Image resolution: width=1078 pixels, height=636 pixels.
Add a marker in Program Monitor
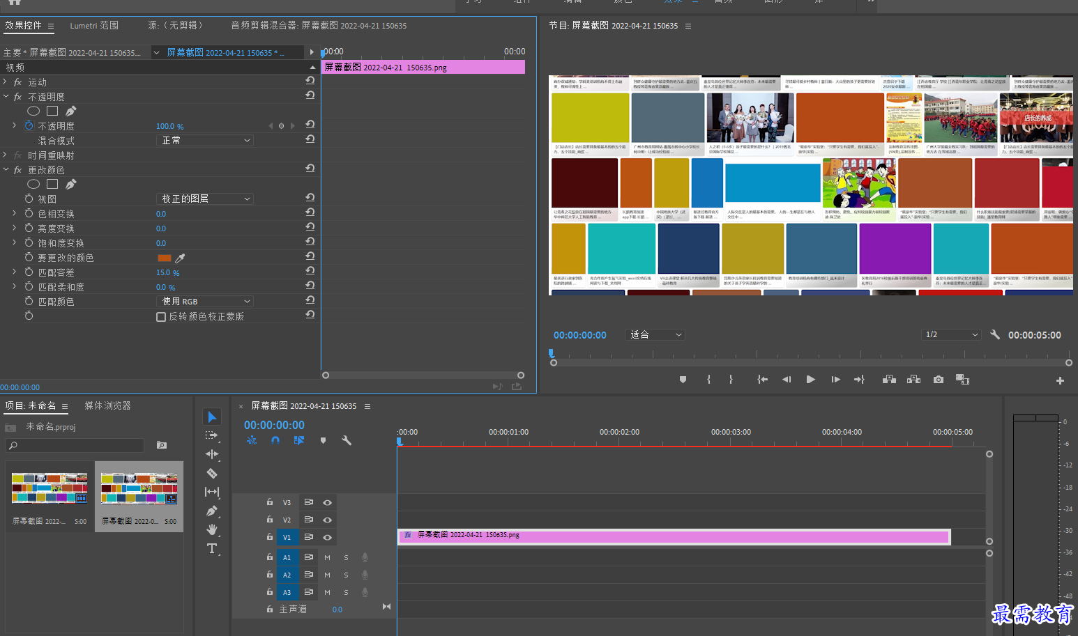point(683,380)
